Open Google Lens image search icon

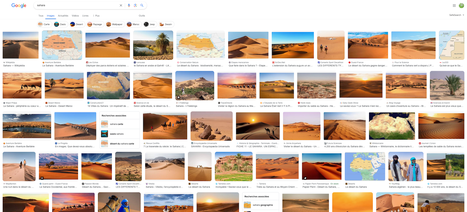pos(135,6)
